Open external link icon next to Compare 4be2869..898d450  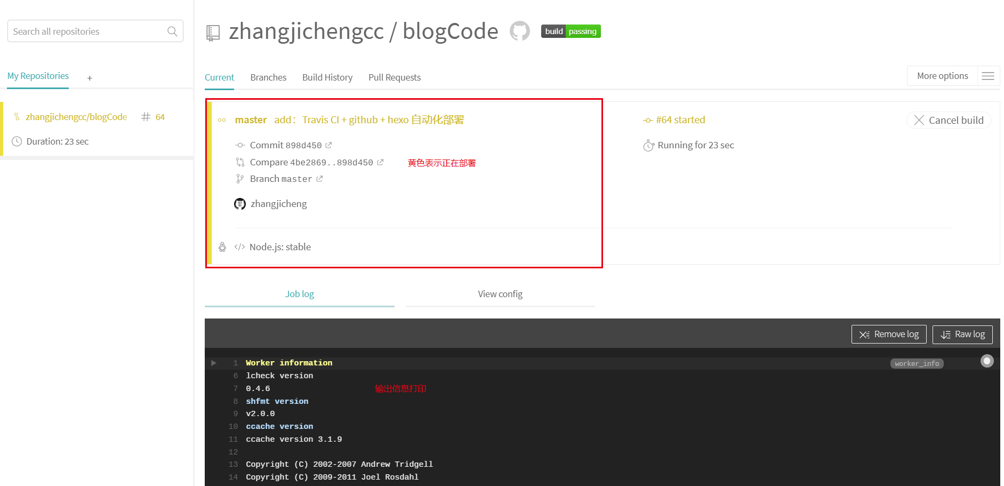(x=380, y=162)
